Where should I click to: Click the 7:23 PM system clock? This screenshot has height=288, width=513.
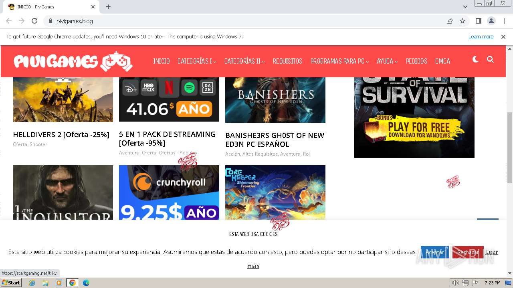click(x=492, y=283)
